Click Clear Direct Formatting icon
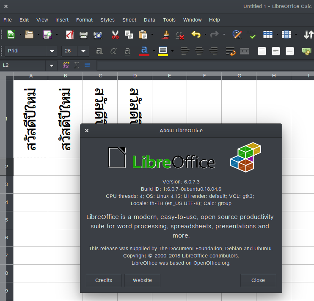314x301 pixels. point(179,35)
